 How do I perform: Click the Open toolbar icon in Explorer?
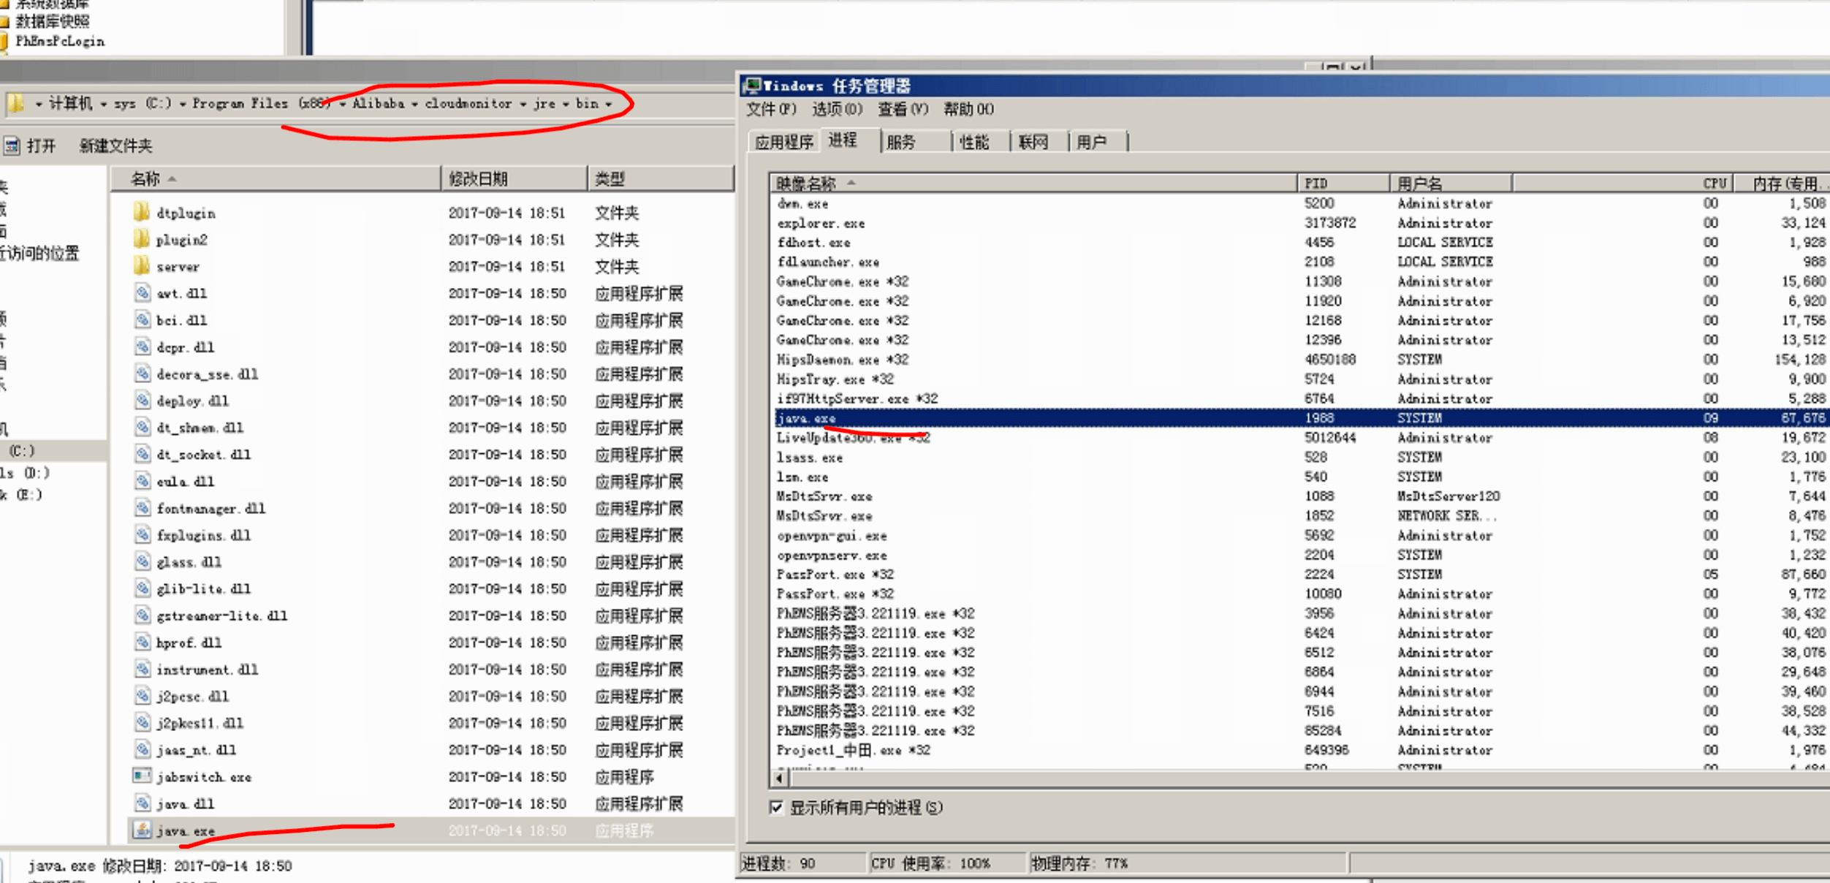point(12,145)
